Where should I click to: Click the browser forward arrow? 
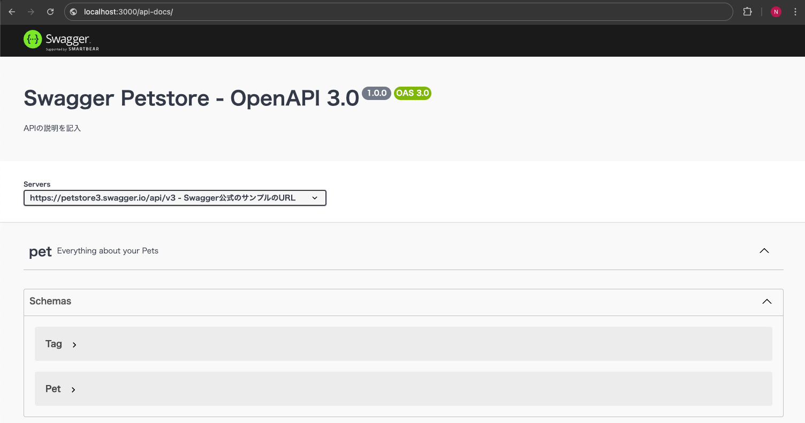[31, 12]
